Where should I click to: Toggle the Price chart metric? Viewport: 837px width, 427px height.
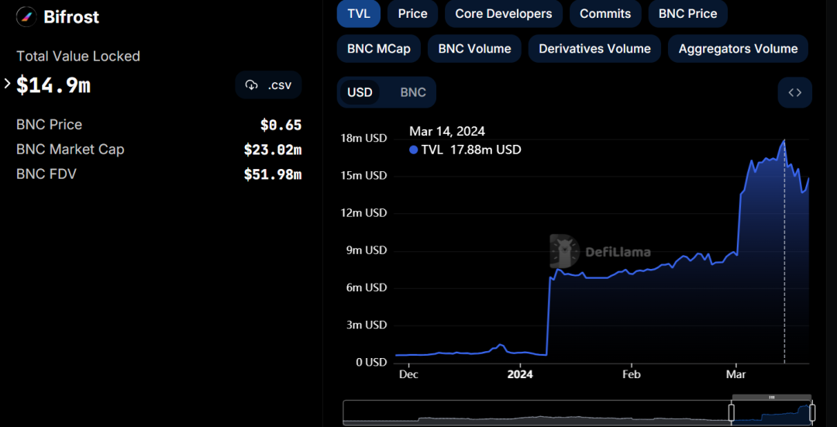point(412,14)
